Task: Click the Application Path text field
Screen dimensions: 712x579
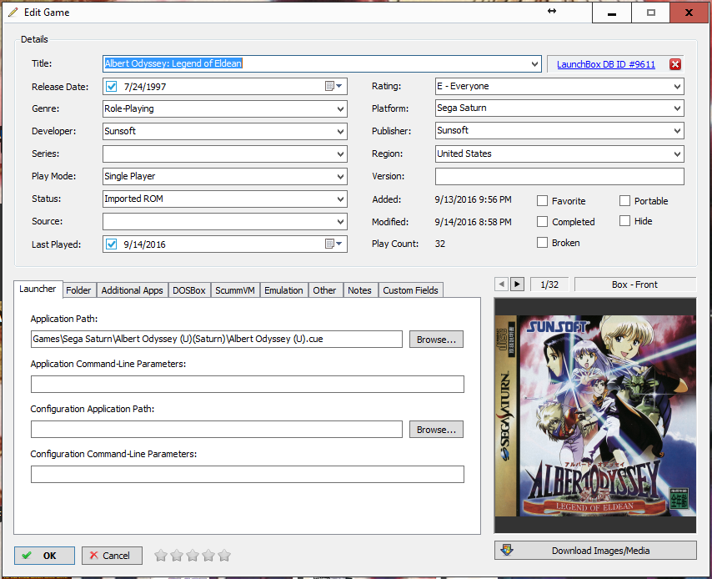Action: (x=217, y=339)
